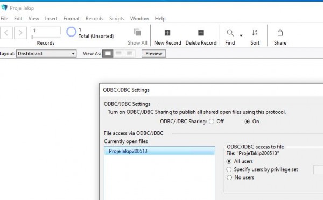
Task: Click the Total (Unsorted) status text
Action: click(96, 36)
